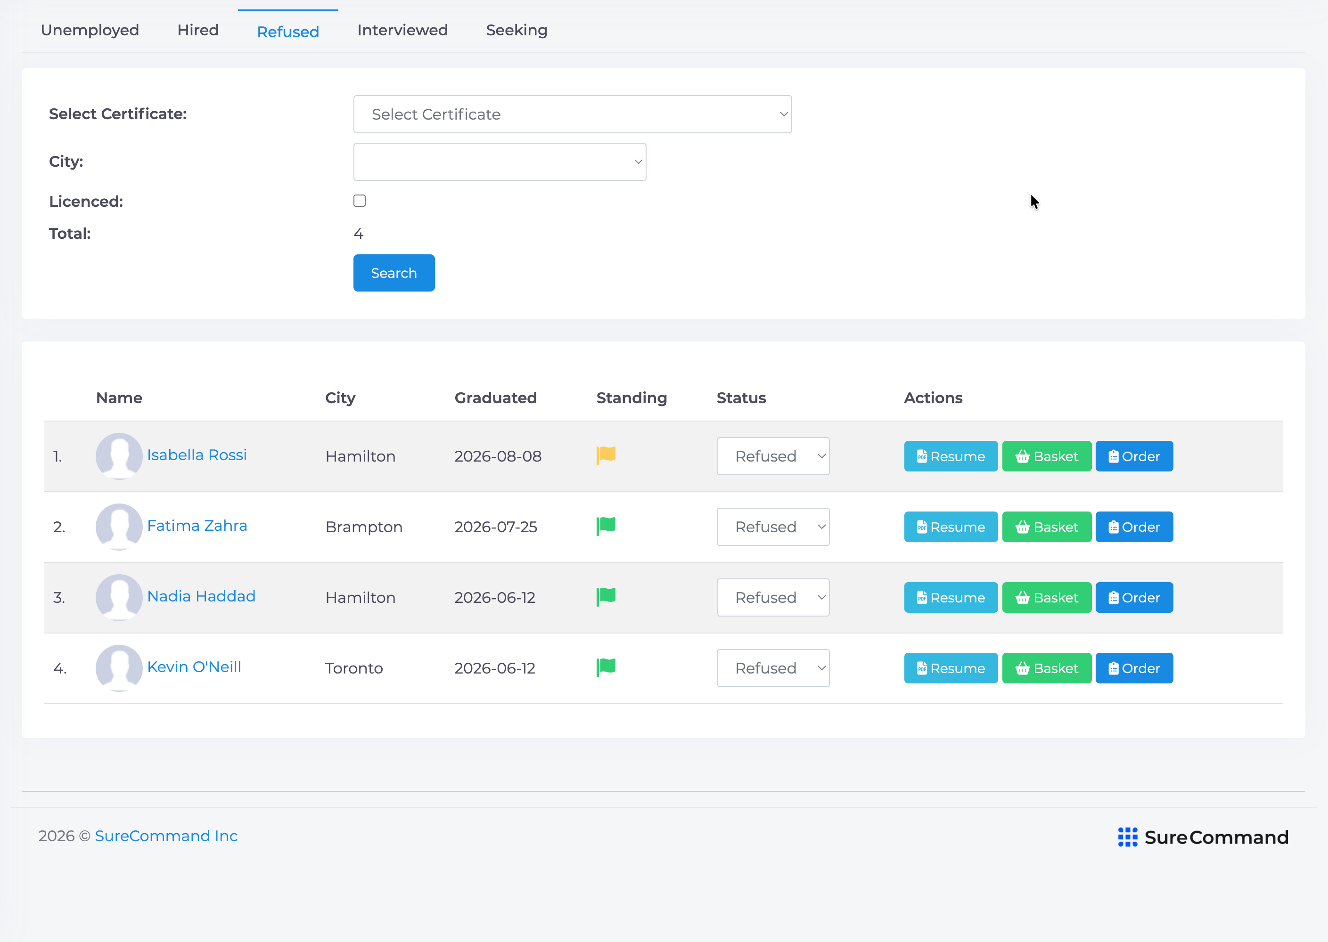Click the SureCommand grid logo icon
Viewport: 1328px width, 942px height.
tap(1127, 837)
